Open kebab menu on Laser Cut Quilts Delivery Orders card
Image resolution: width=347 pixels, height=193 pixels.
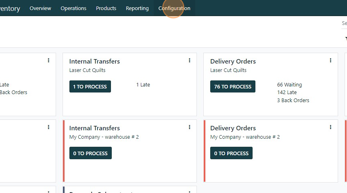(330, 61)
